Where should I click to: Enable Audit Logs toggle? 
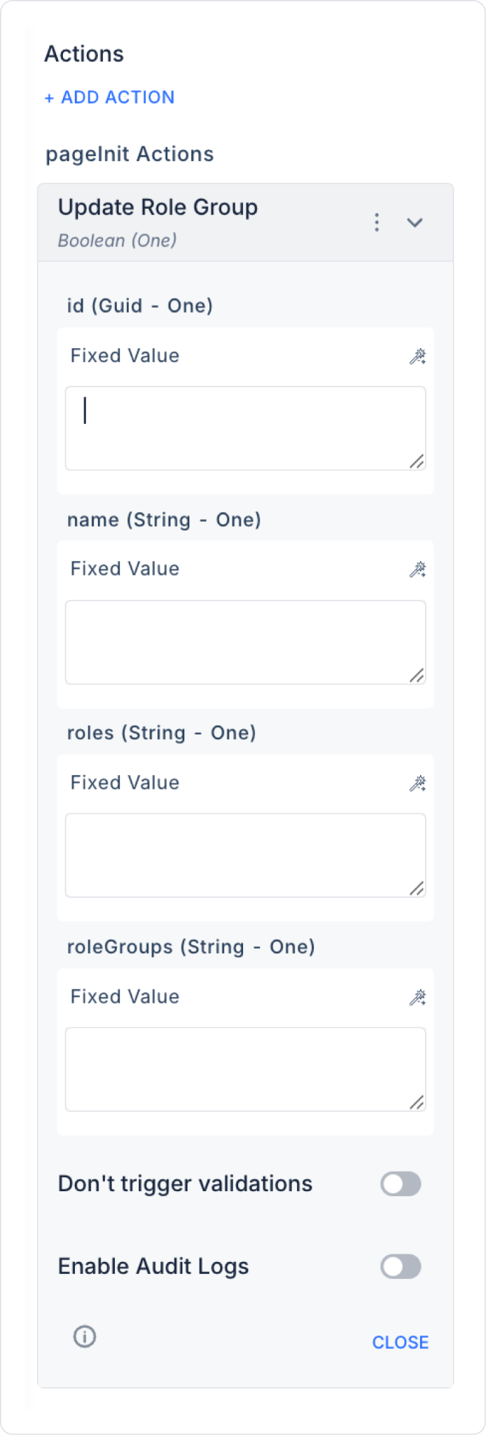[x=401, y=1267]
